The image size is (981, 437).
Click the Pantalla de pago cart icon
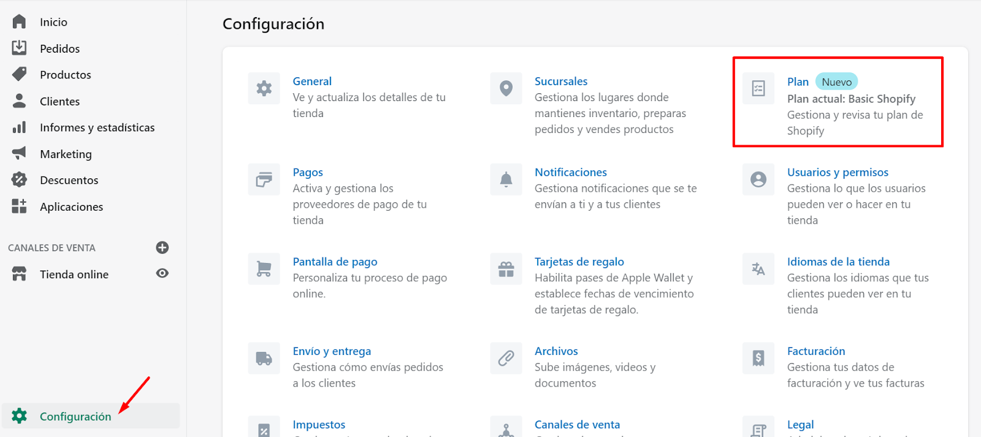[x=264, y=269]
